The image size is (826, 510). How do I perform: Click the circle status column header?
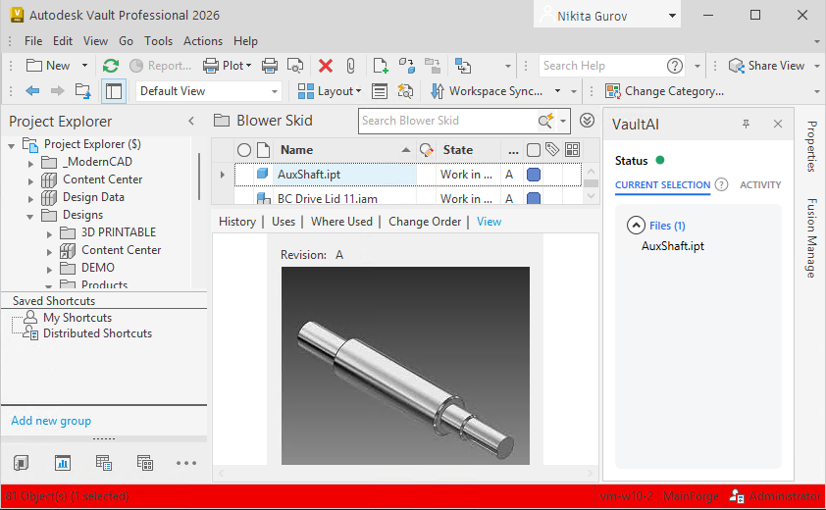(x=244, y=150)
